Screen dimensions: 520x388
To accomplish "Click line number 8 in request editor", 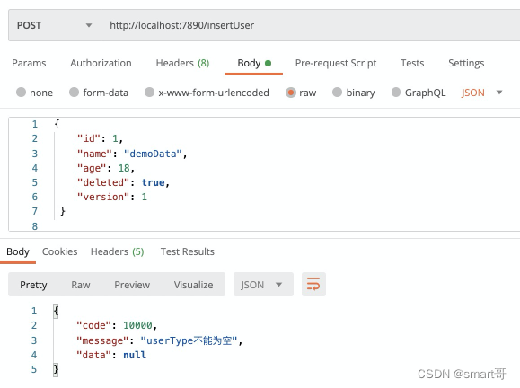I will [34, 226].
